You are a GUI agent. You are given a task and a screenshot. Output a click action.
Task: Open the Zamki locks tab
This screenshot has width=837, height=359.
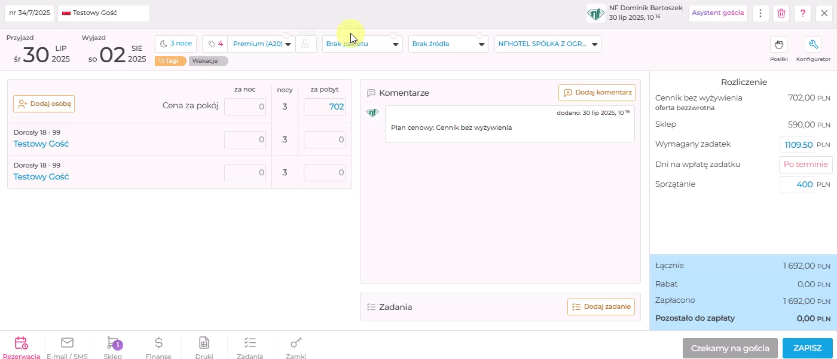pyautogui.click(x=296, y=348)
